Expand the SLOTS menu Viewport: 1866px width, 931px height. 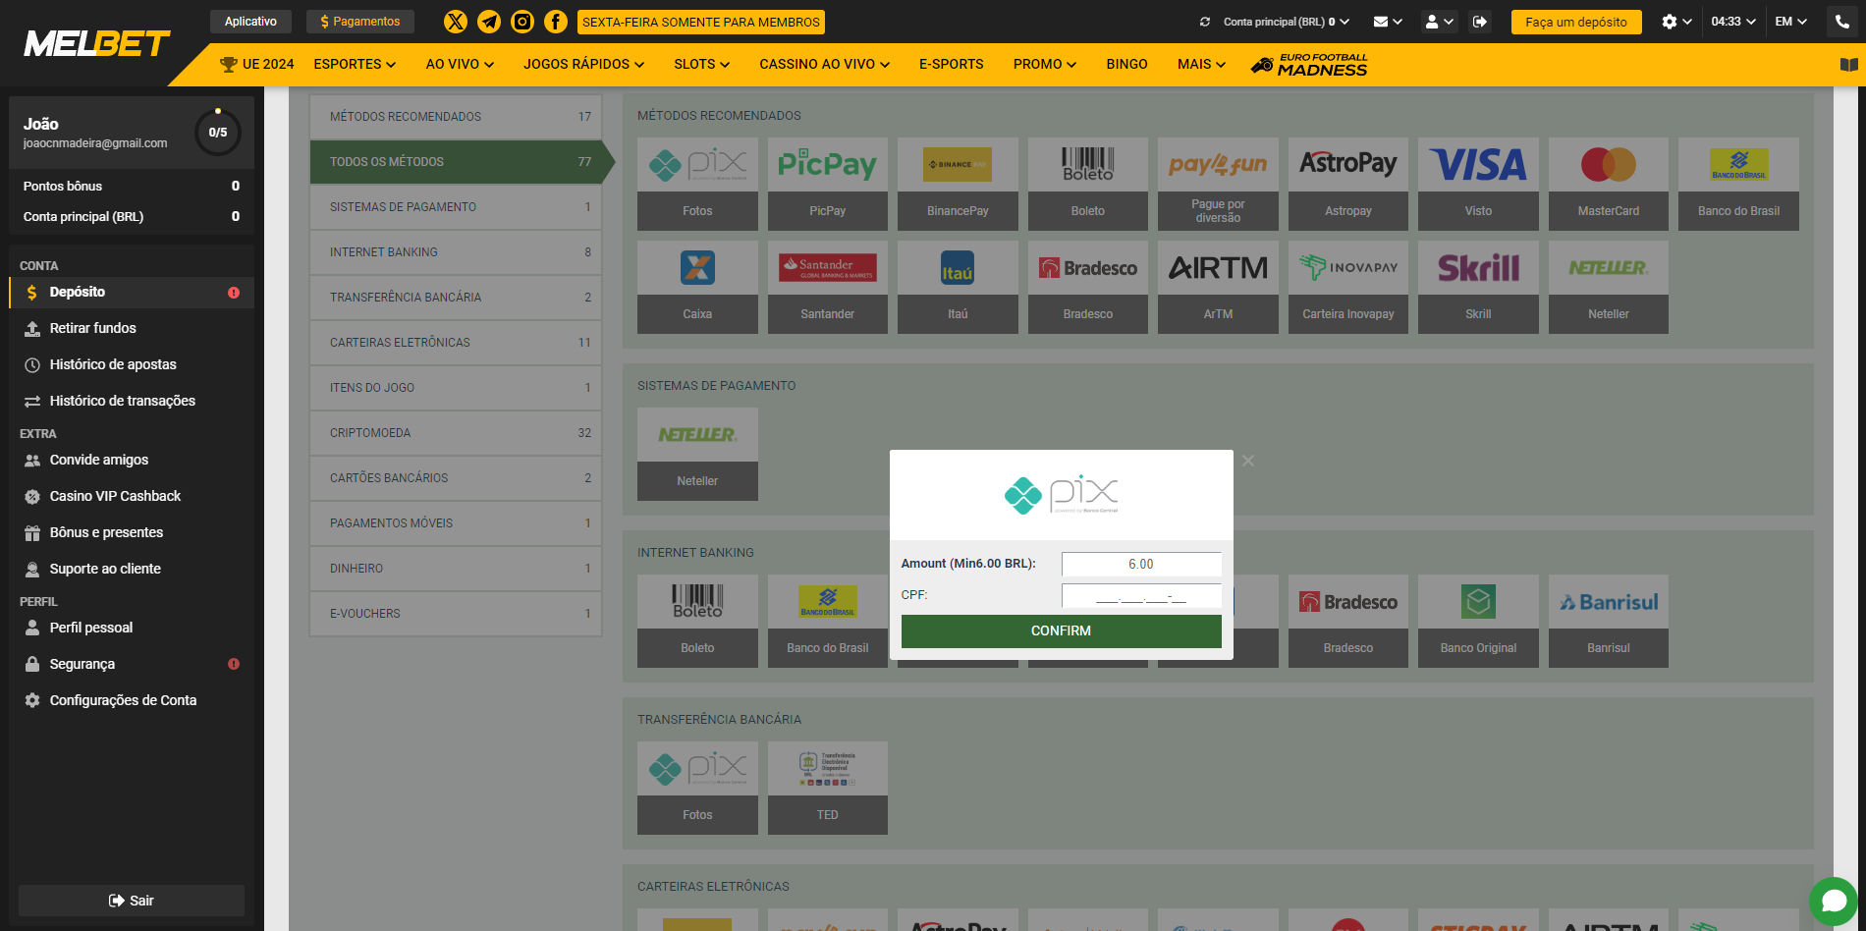point(701,64)
